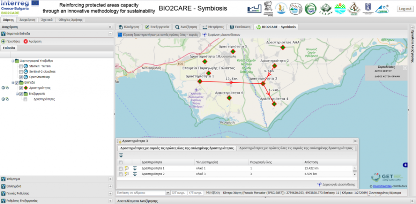Open the Οδηγίες Χρήσης tab
This screenshot has height=204, width=416.
pos(71,19)
